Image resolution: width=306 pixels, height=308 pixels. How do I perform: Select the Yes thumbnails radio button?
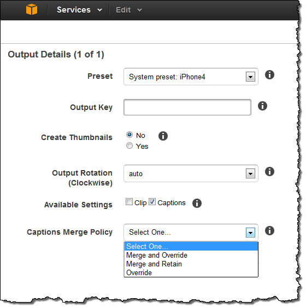click(x=130, y=146)
